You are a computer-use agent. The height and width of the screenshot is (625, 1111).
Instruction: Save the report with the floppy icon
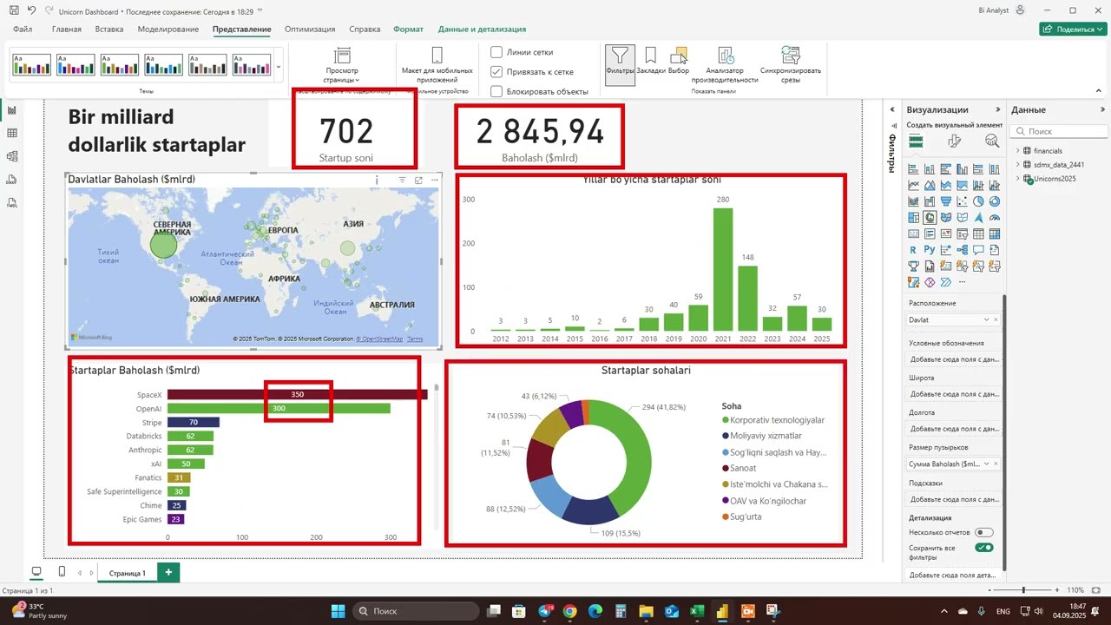pyautogui.click(x=13, y=10)
